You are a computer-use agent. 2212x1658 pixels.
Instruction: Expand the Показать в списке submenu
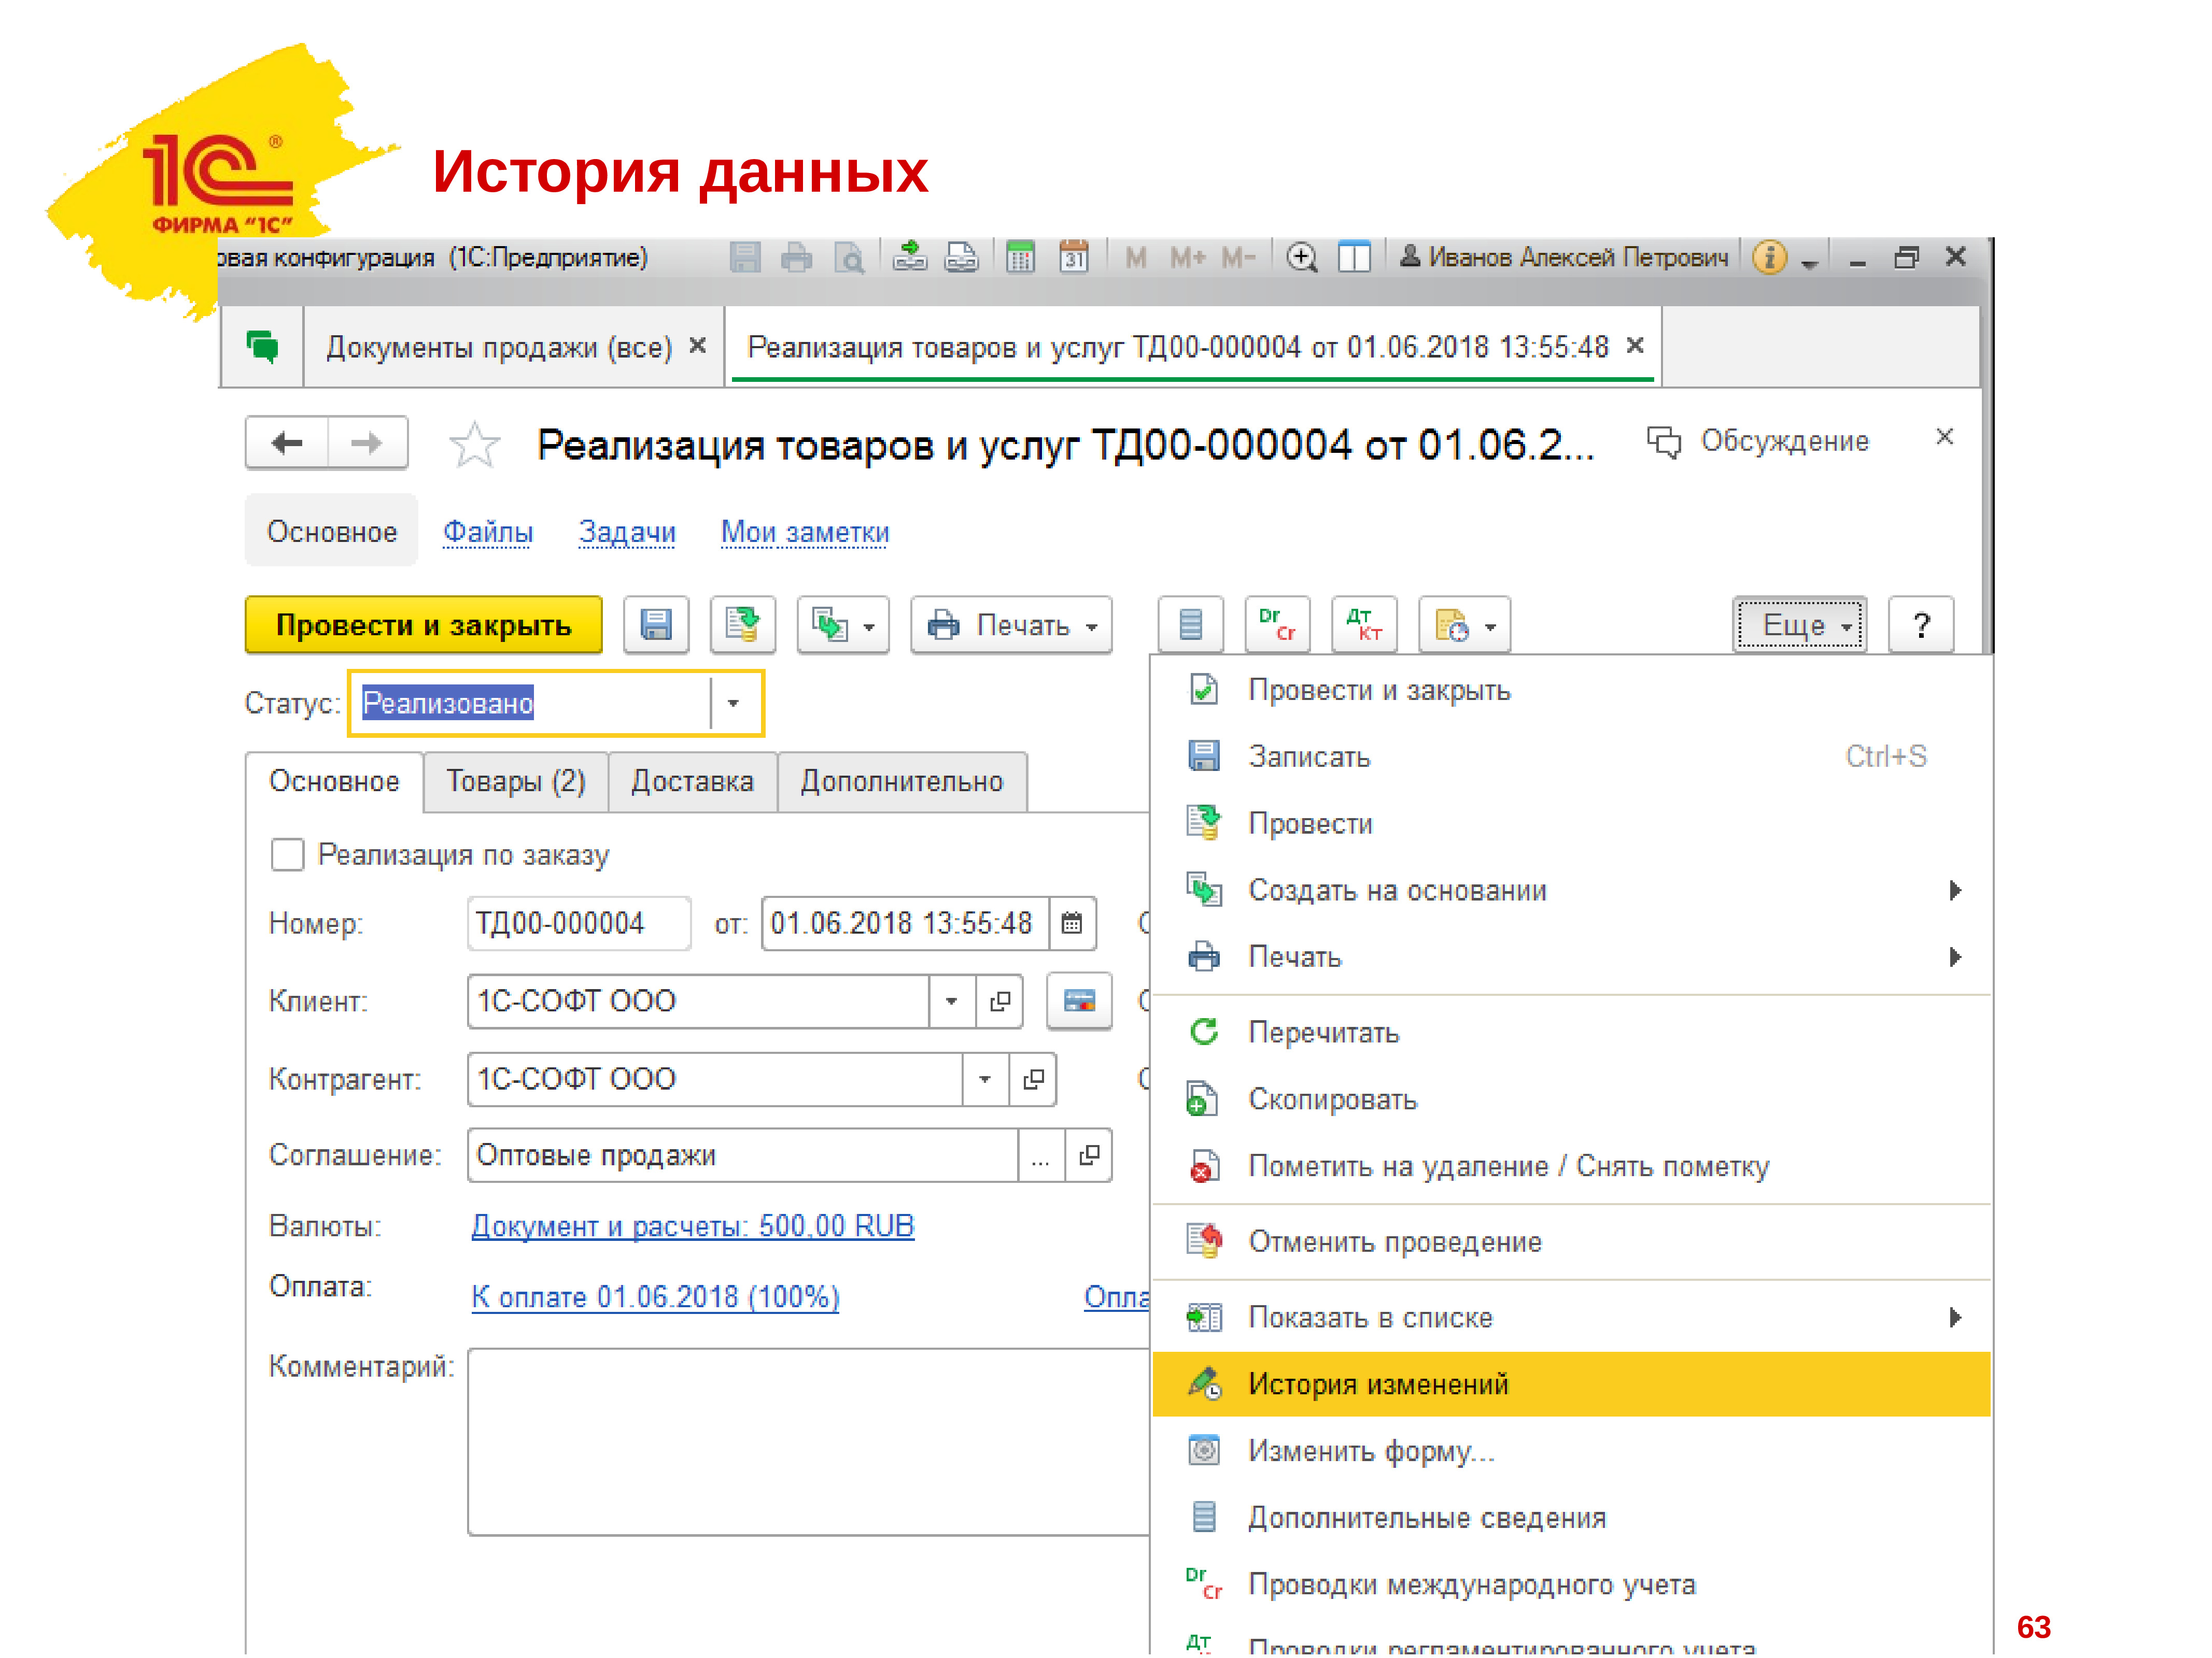pos(1571,1318)
